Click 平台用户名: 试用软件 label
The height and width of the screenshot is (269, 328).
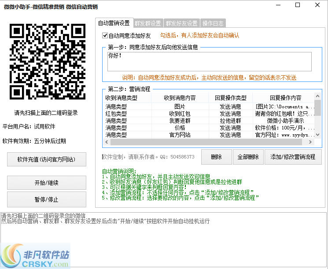pyautogui.click(x=29, y=126)
